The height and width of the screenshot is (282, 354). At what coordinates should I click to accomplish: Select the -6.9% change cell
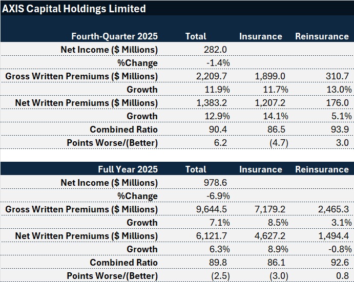[218, 196]
